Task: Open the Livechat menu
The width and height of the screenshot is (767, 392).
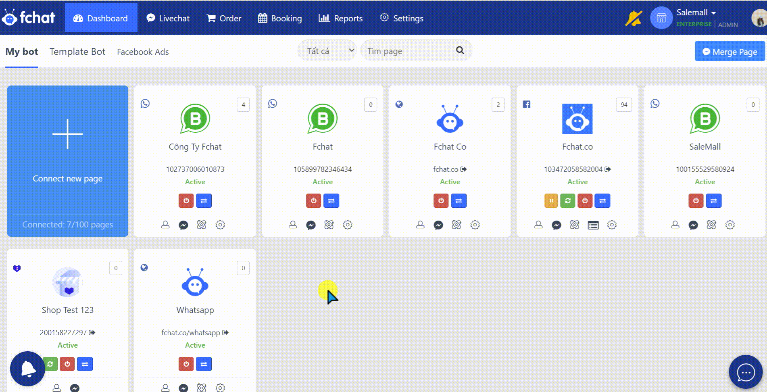Action: point(168,18)
